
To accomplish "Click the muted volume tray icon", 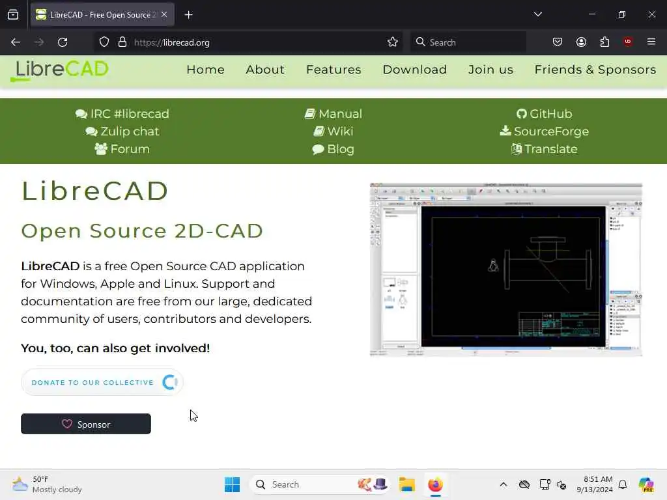I will tap(561, 484).
